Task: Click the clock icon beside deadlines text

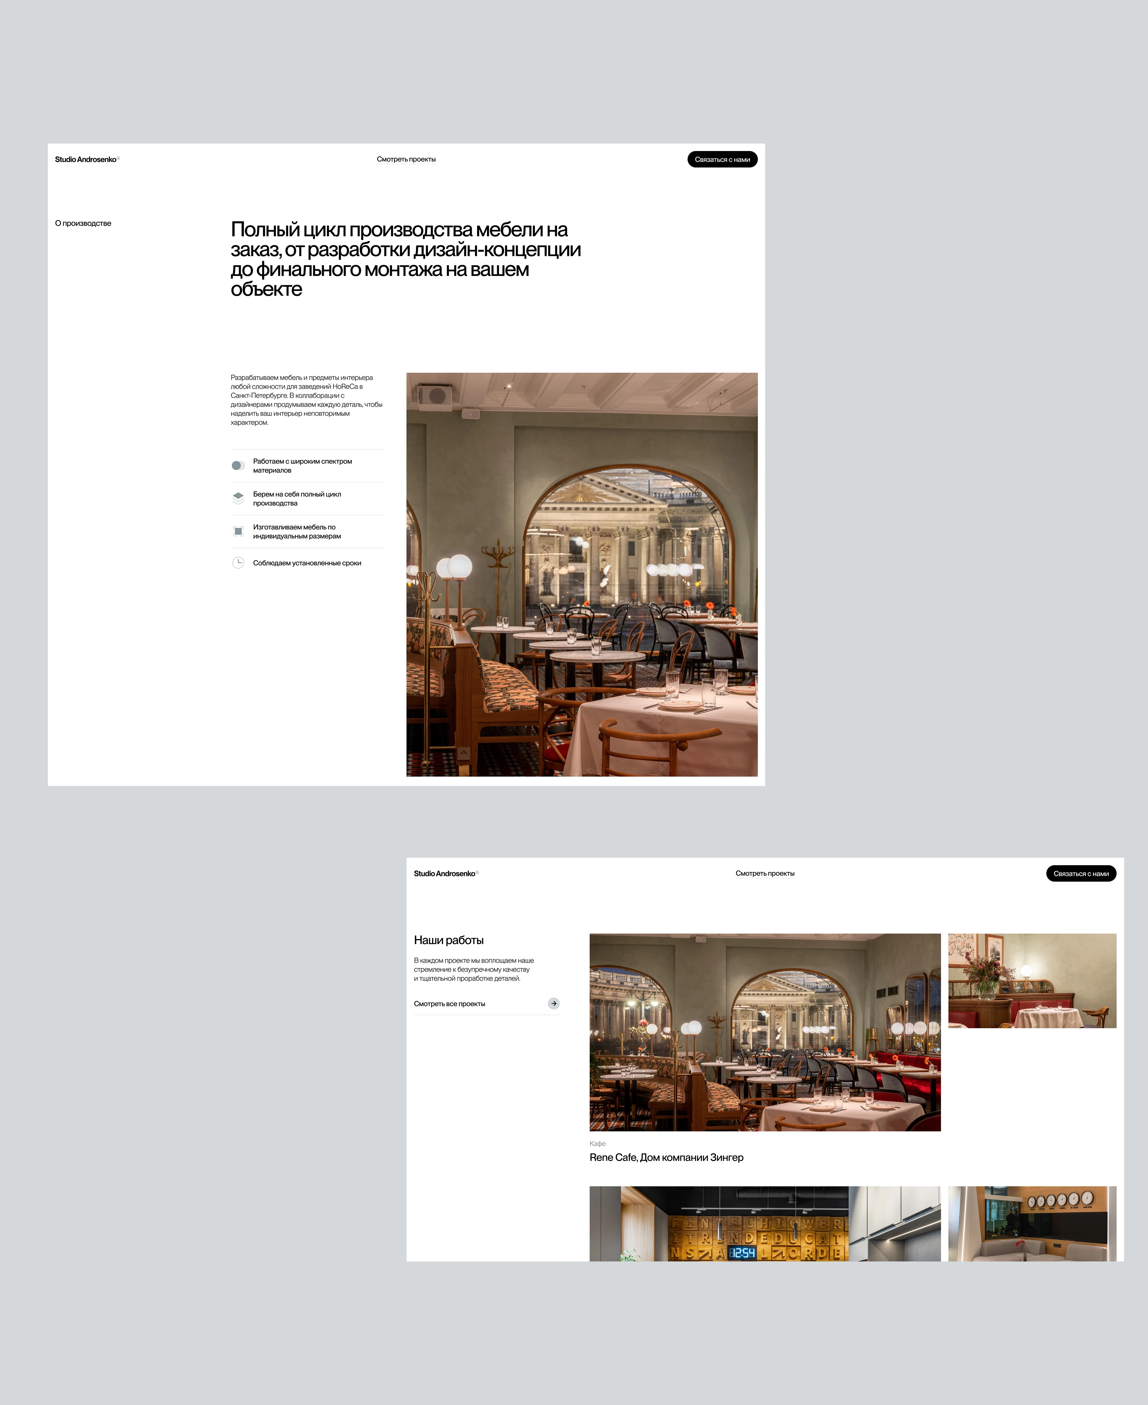Action: point(238,563)
